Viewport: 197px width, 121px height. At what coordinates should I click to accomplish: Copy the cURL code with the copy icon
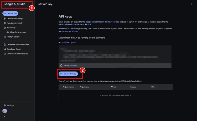pyautogui.click(x=61, y=65)
